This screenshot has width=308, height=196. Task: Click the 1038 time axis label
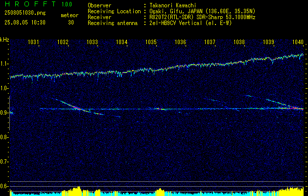239,42
